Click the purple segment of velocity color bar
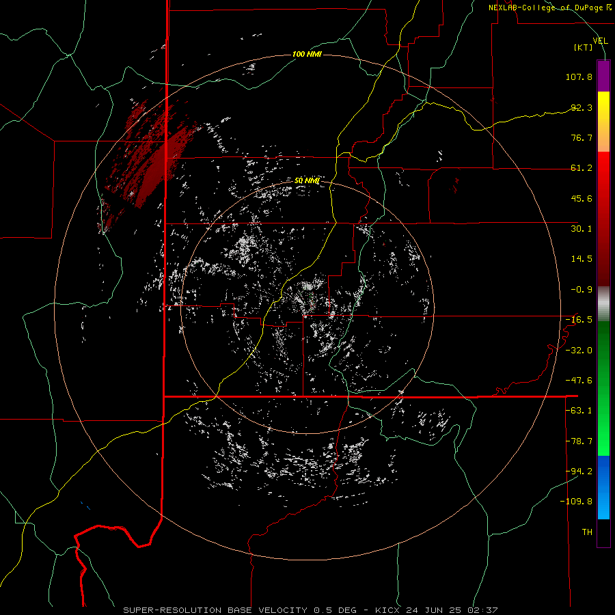615x615 pixels. (603, 76)
